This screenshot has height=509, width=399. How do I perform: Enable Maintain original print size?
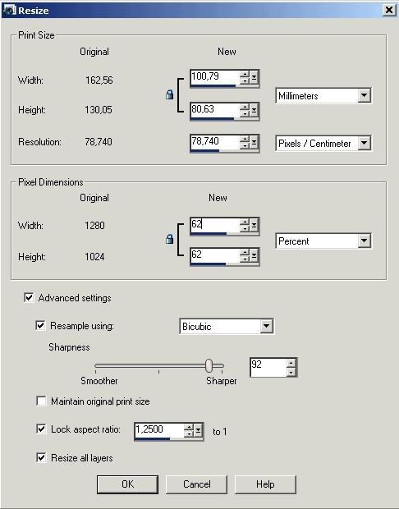point(41,401)
